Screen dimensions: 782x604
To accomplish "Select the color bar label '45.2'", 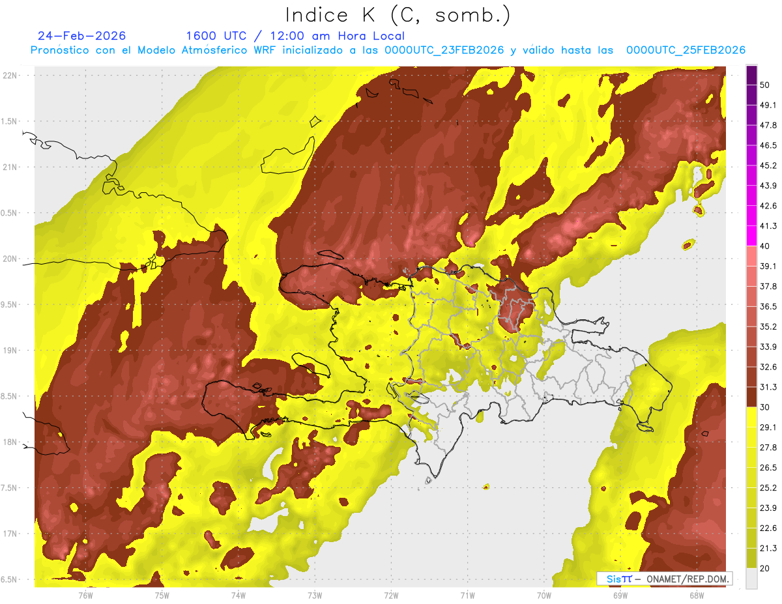I will pos(768,165).
